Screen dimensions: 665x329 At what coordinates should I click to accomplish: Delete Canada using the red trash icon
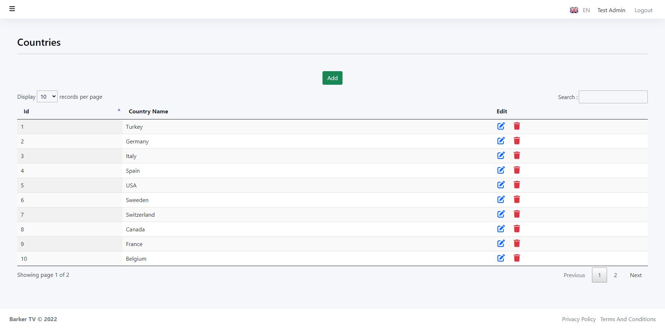click(516, 229)
